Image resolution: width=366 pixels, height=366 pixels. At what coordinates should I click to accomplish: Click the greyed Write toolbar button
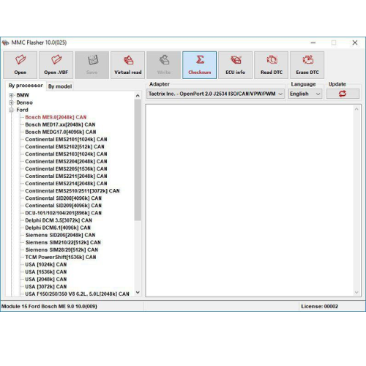(164, 65)
